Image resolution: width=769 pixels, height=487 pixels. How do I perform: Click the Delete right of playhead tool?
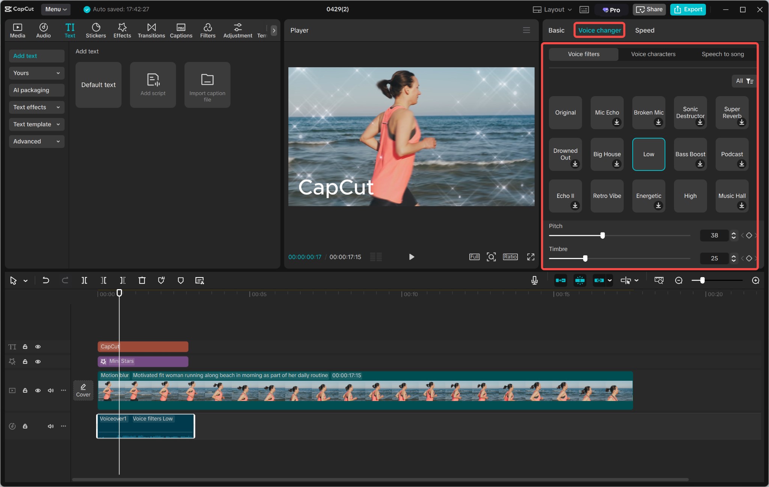[x=122, y=280]
